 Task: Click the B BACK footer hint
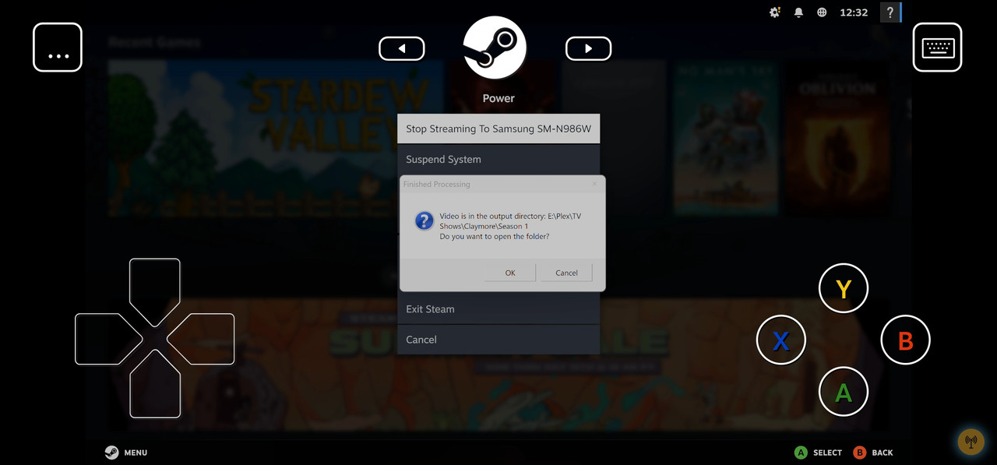(873, 453)
